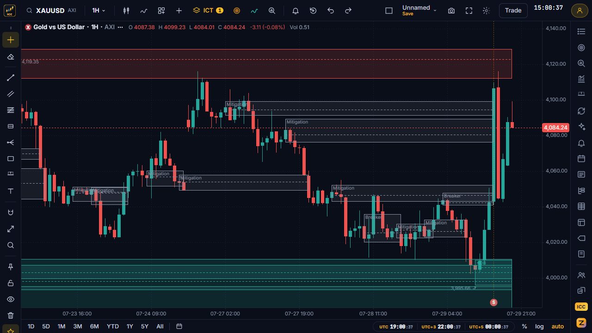Viewport: 592px width, 333px height.
Task: Toggle the log scale option
Action: pos(539,326)
